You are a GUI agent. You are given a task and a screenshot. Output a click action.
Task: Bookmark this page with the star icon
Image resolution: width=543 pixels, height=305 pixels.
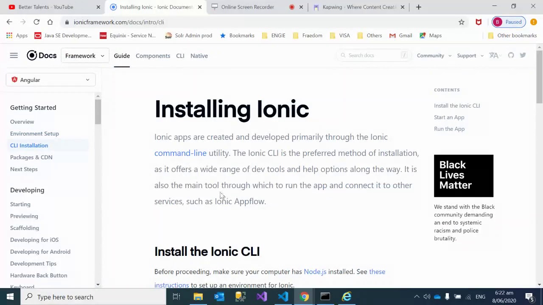pos(462,22)
